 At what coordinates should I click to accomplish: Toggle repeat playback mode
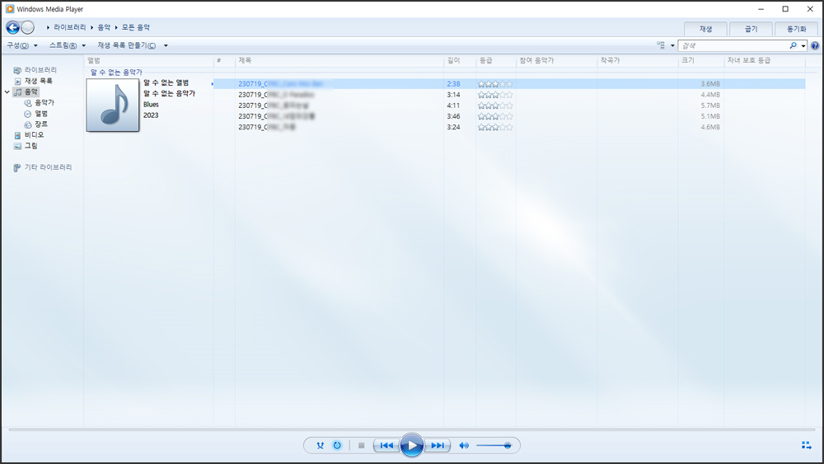(x=337, y=446)
